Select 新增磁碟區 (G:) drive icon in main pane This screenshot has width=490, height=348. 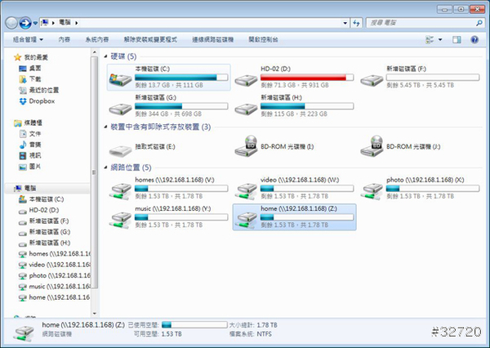(120, 109)
